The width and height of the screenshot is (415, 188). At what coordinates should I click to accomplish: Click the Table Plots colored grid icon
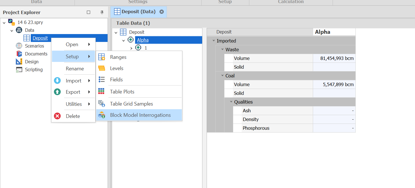click(x=101, y=91)
